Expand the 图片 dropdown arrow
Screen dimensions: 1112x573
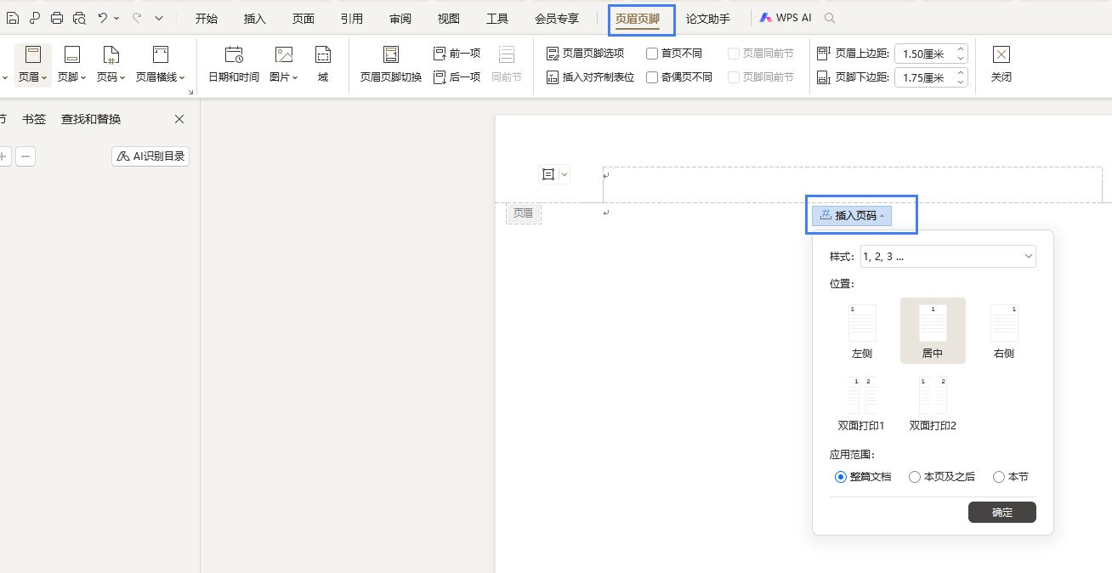click(295, 77)
